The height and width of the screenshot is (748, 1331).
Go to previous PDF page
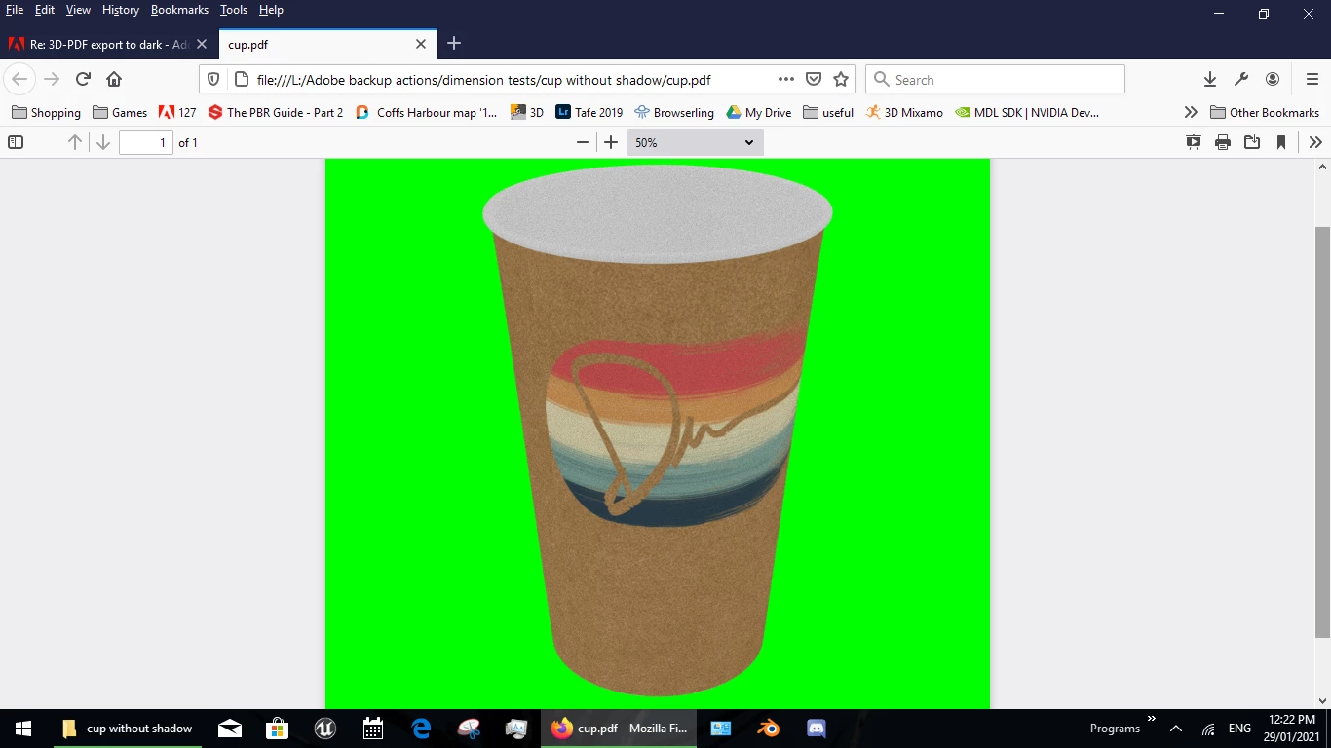tap(75, 142)
